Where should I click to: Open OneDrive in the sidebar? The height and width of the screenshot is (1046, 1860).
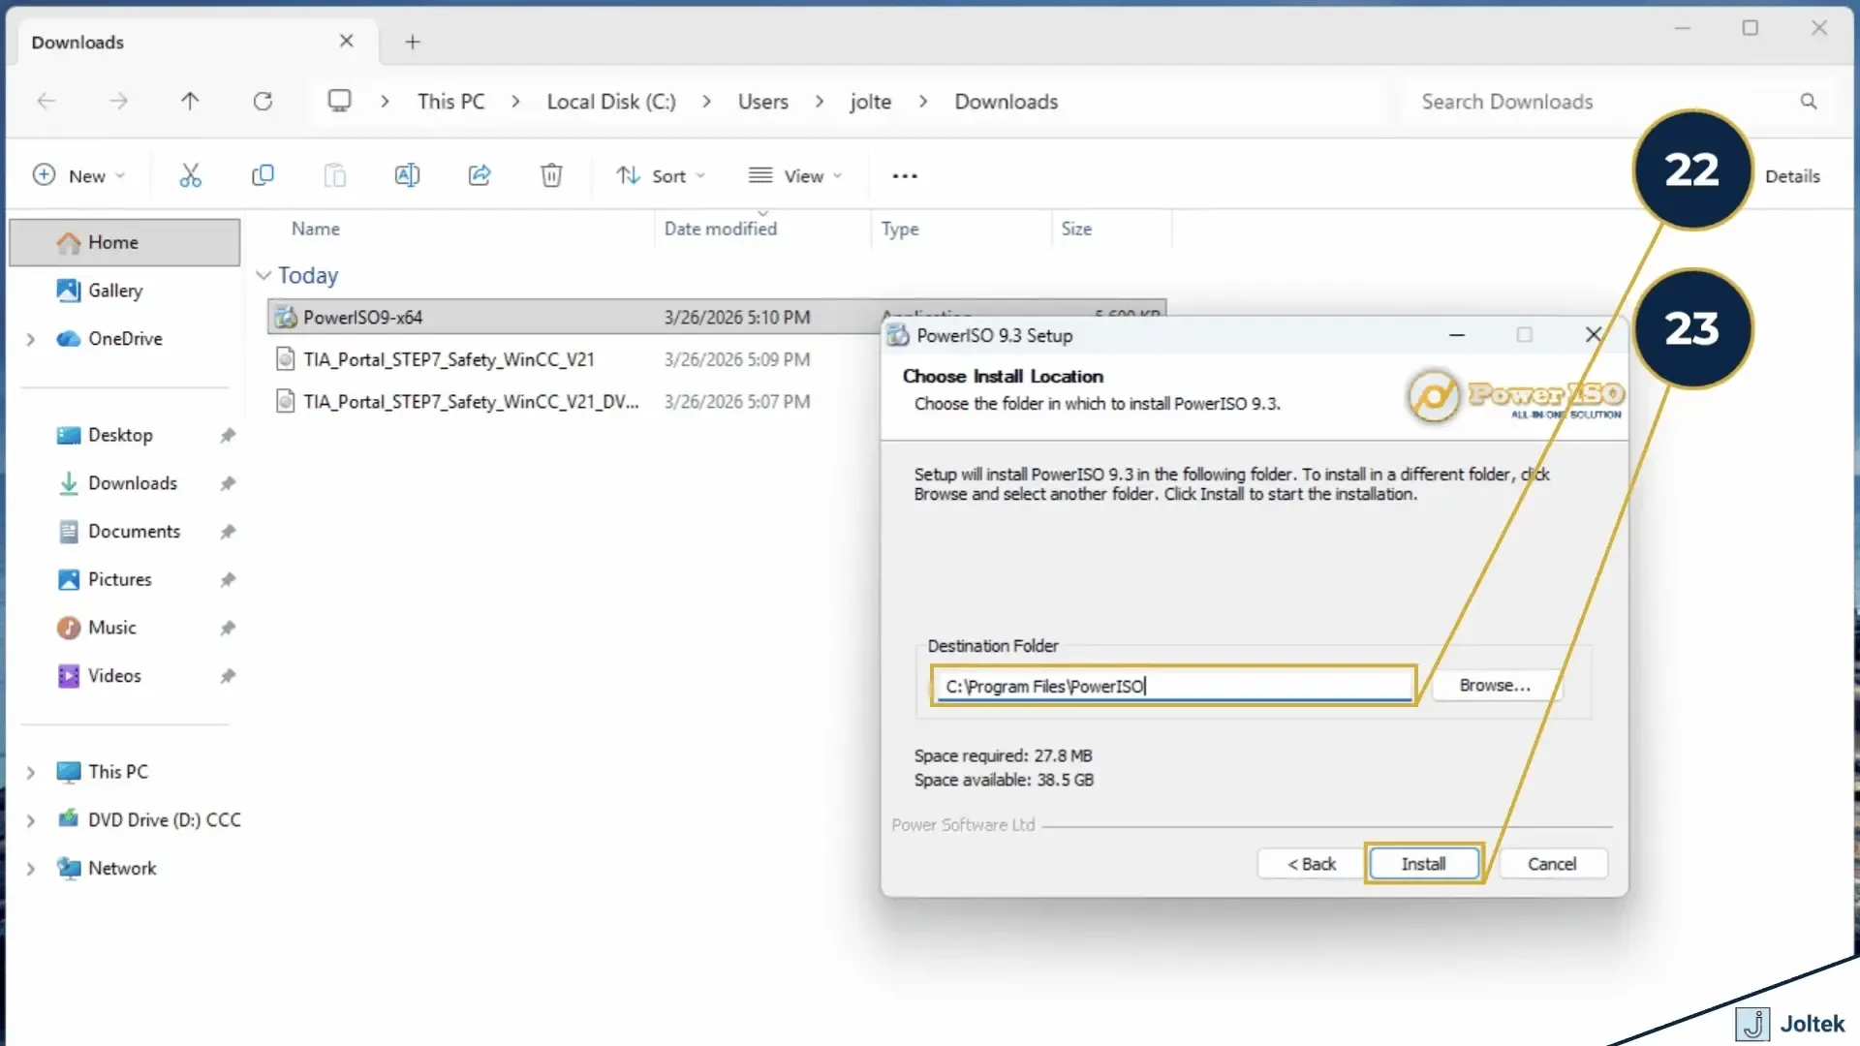(125, 338)
